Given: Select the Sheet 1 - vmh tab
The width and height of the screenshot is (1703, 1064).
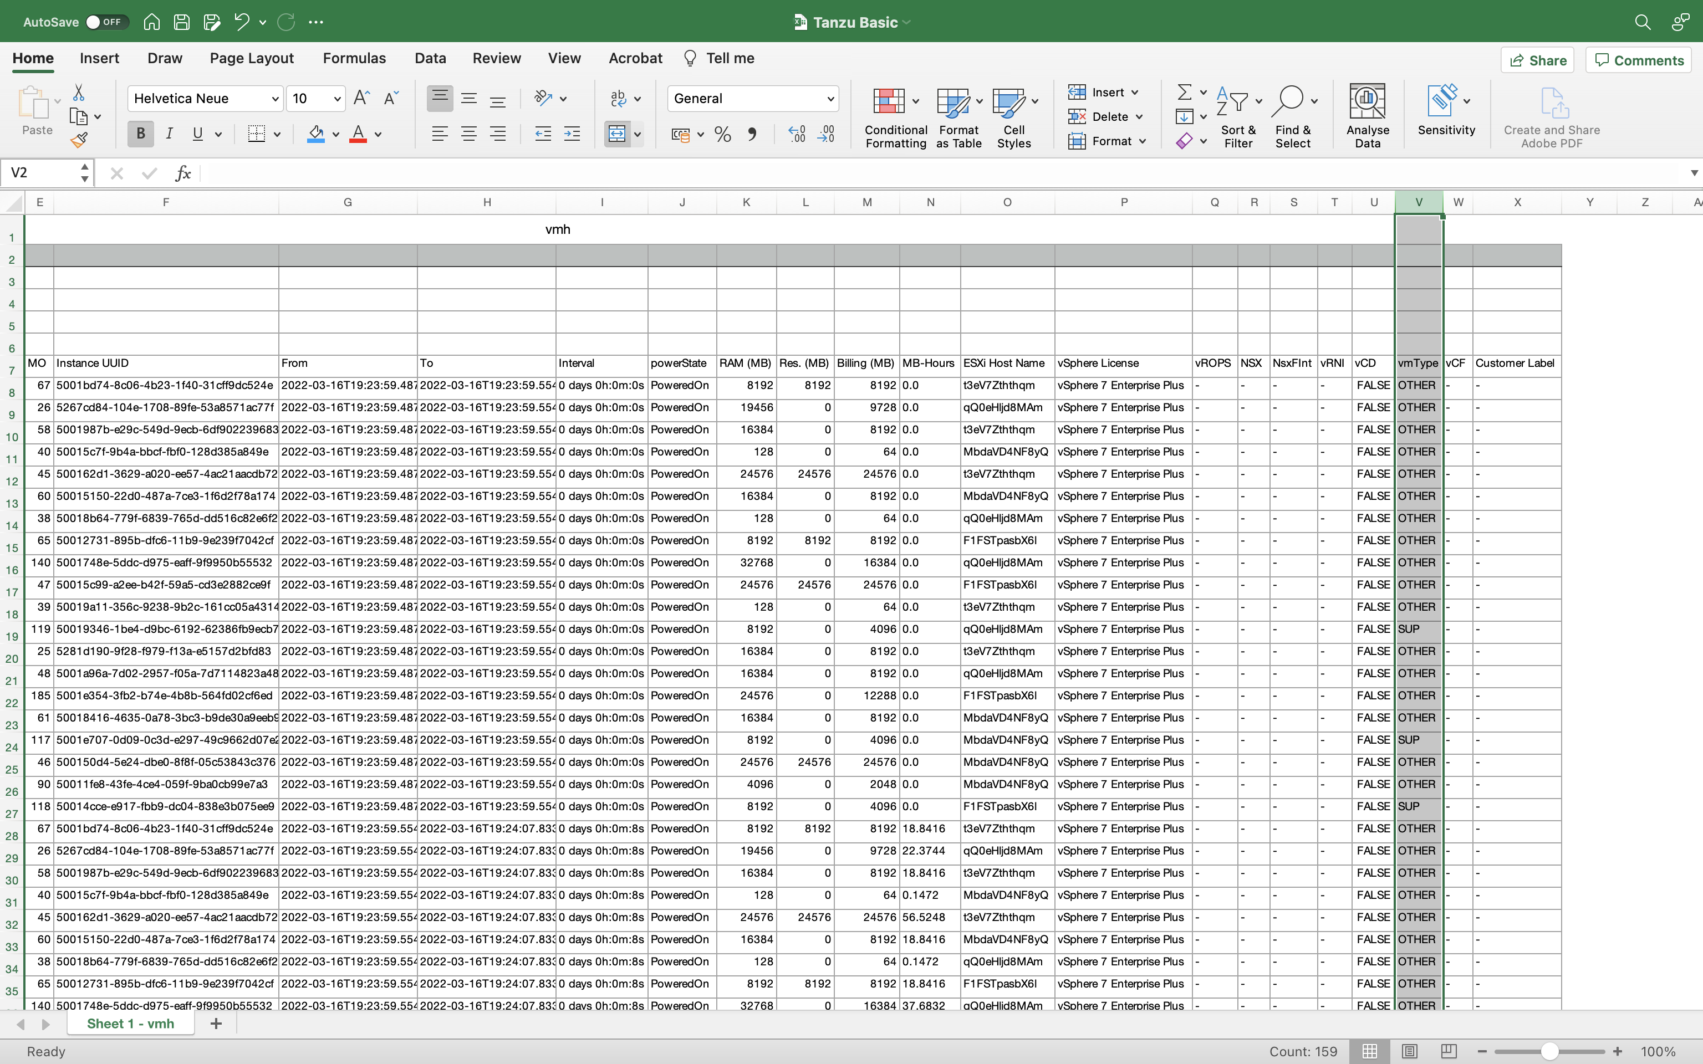Looking at the screenshot, I should pos(130,1023).
